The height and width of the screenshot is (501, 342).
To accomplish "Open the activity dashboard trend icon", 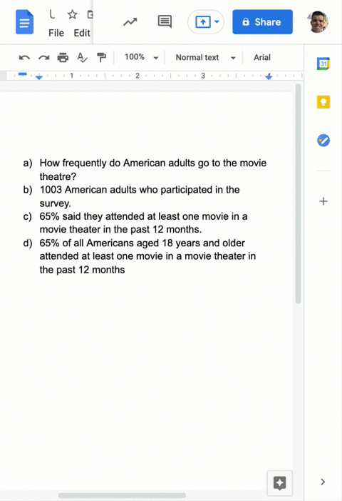I will (x=130, y=22).
